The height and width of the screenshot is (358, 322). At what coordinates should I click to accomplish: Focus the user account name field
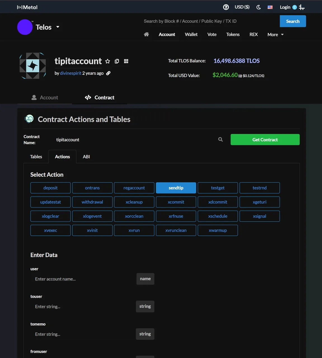(x=83, y=279)
